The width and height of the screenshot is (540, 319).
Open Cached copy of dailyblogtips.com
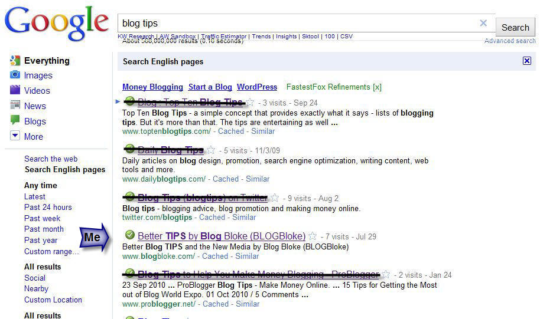point(226,179)
